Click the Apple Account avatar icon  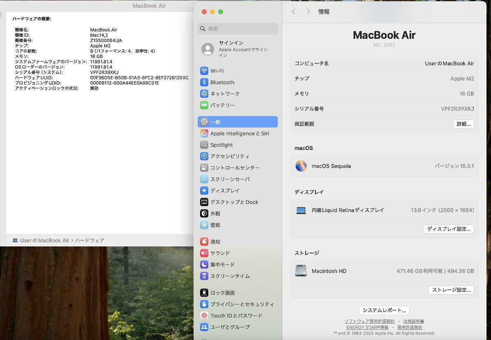coord(208,49)
